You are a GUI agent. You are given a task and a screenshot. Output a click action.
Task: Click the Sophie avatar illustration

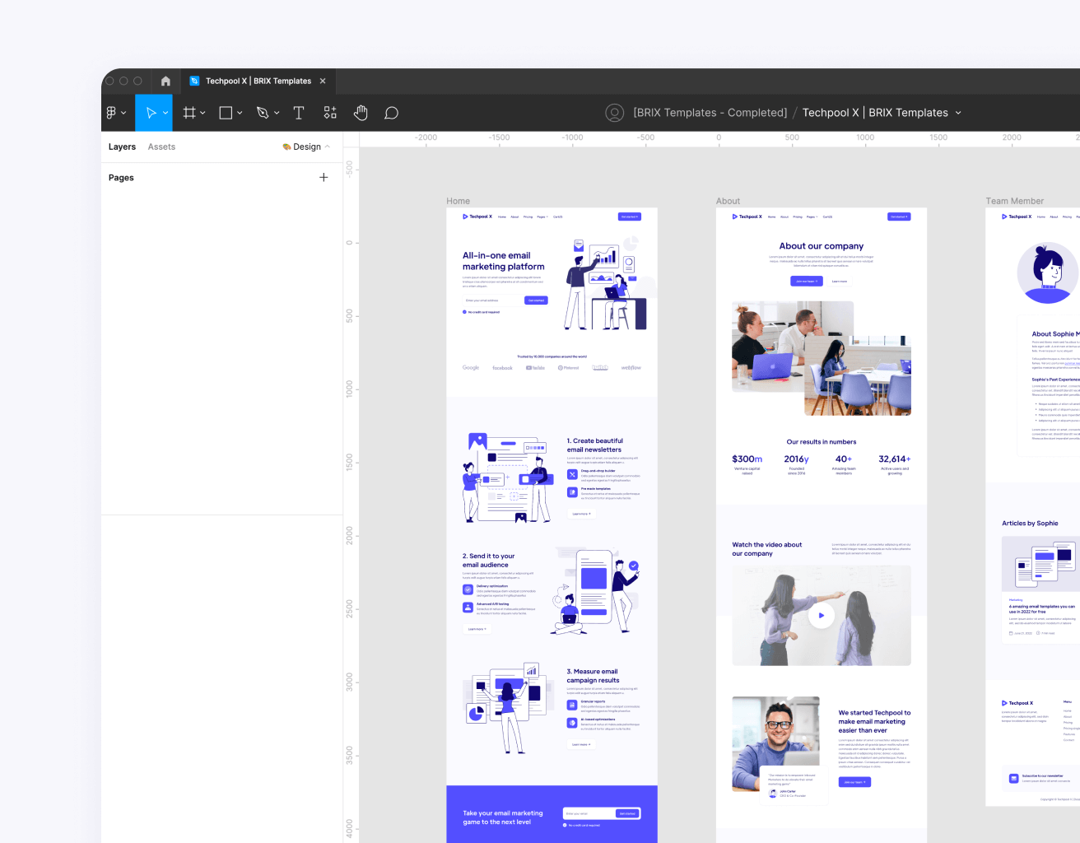click(x=1047, y=272)
